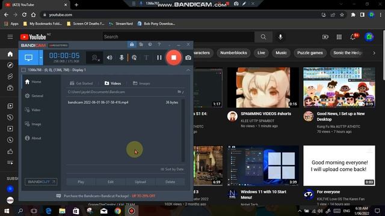This screenshot has height=216, width=385.
Task: Switch to the Images tab in Bandicam
Action: coord(141,83)
